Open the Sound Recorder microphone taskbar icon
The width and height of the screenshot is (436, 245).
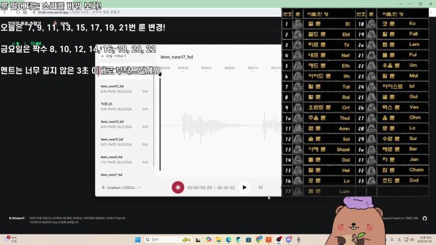pyautogui.click(x=299, y=239)
